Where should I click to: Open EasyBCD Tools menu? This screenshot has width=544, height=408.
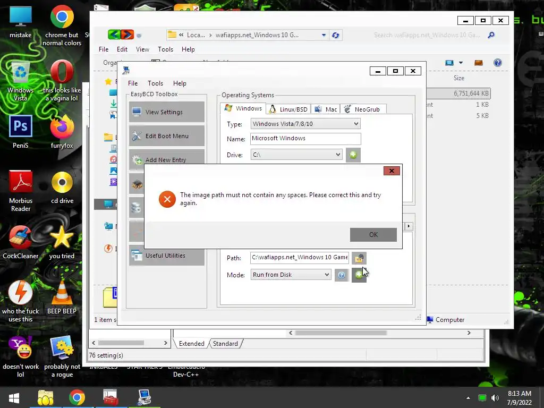point(155,83)
